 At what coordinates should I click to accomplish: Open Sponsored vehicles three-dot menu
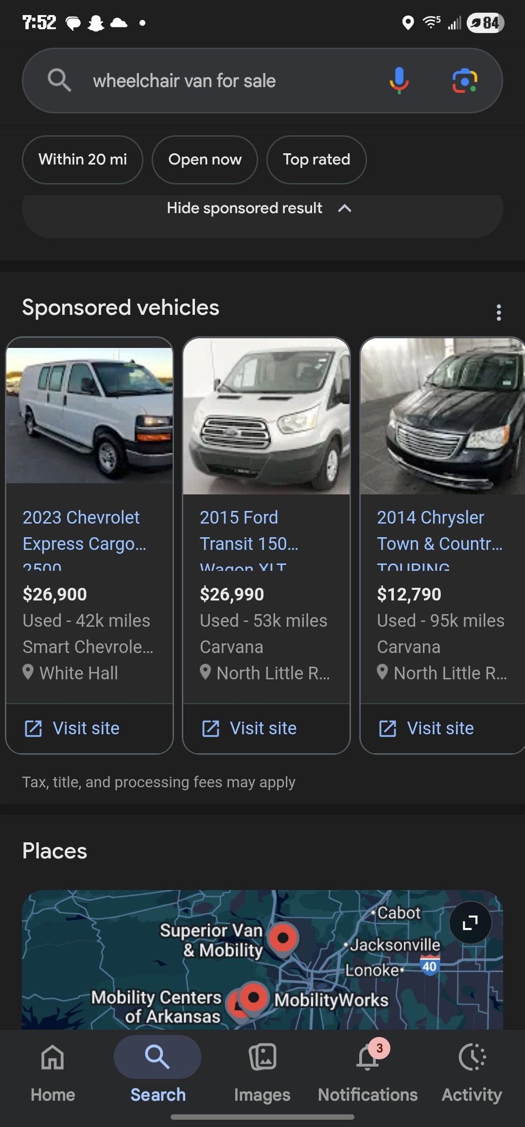[498, 312]
